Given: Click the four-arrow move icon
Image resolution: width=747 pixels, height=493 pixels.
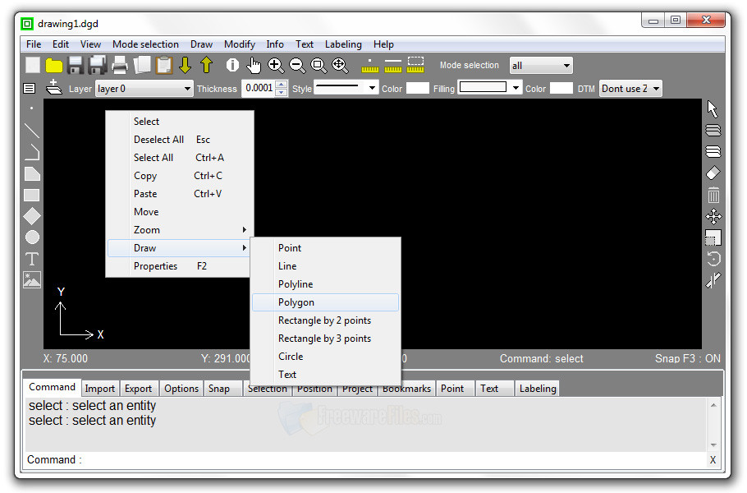Looking at the screenshot, I should (x=713, y=216).
